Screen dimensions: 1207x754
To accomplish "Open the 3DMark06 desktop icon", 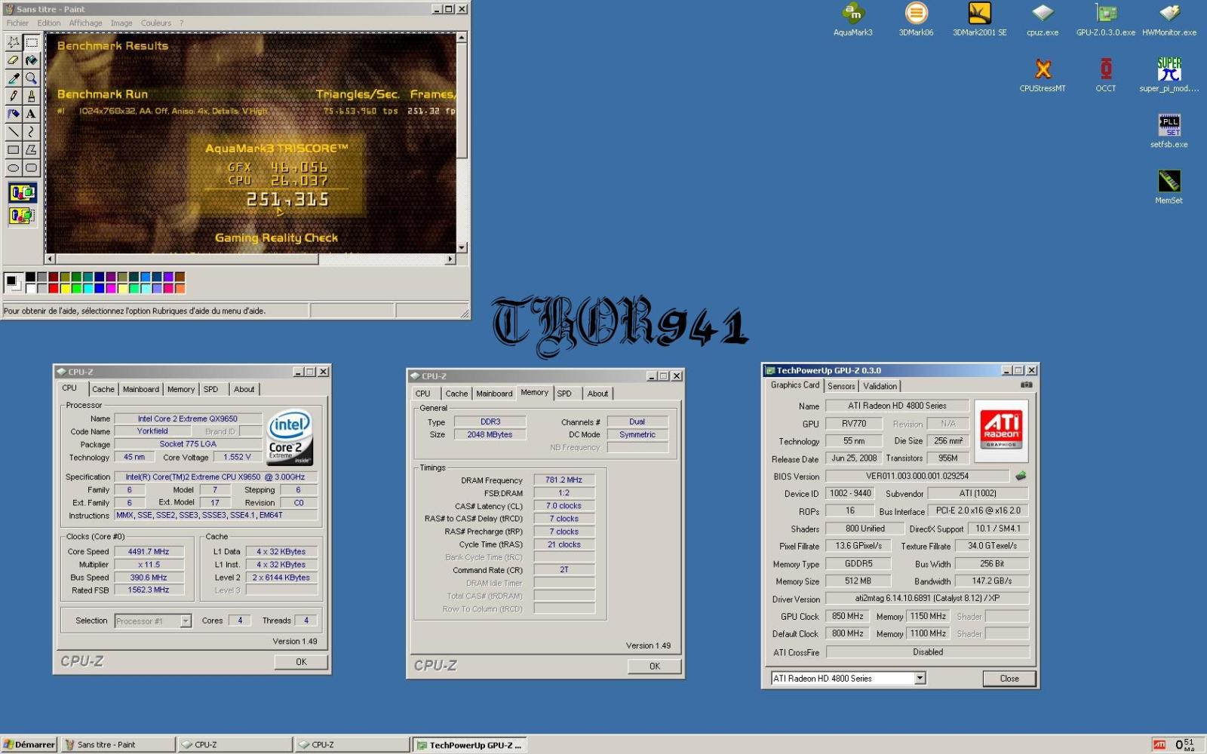I will pos(916,20).
